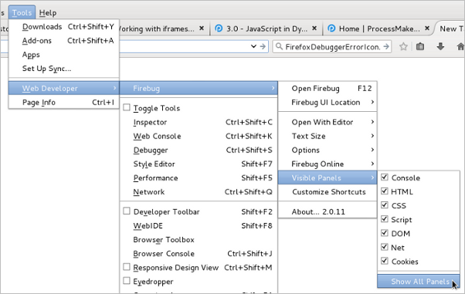Click the home icon in toolbar
The width and height of the screenshot is (465, 294).
click(460, 46)
